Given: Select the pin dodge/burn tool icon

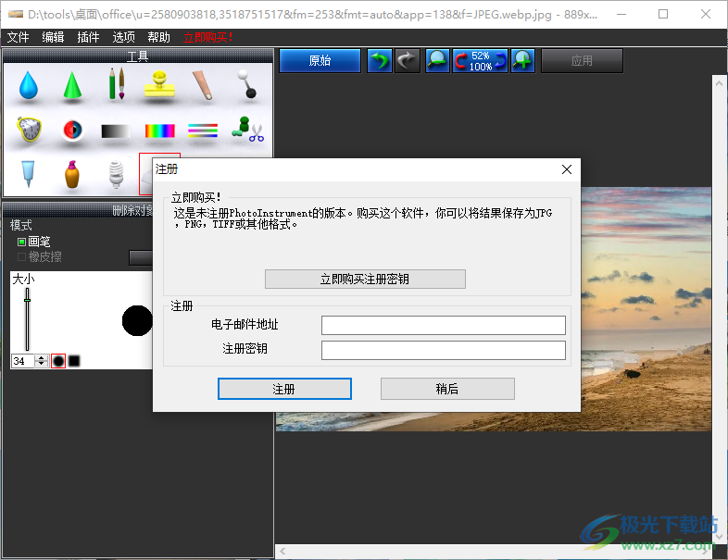Looking at the screenshot, I should [x=247, y=84].
